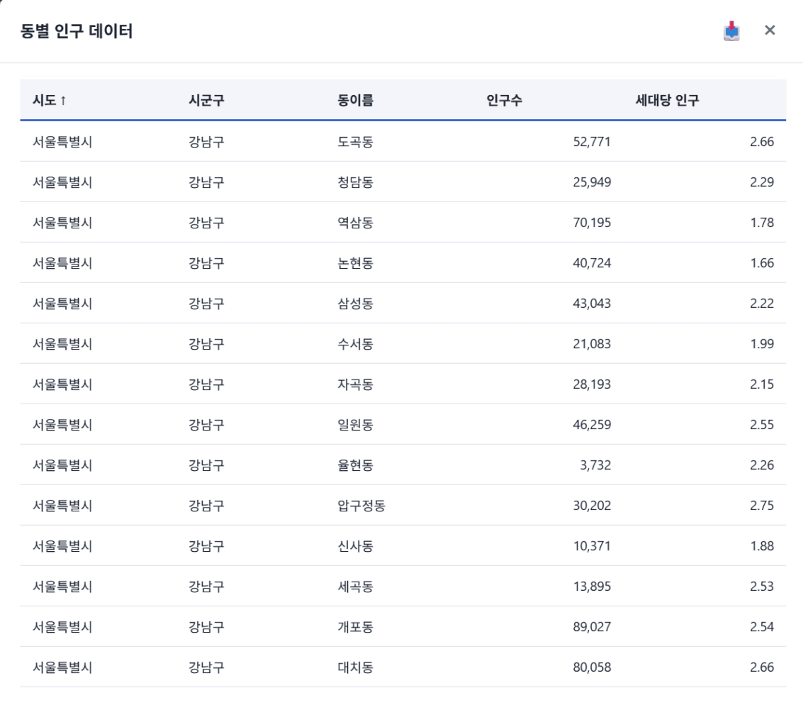Click the 역삼동 cell
Screen dimensions: 803x727
point(356,223)
